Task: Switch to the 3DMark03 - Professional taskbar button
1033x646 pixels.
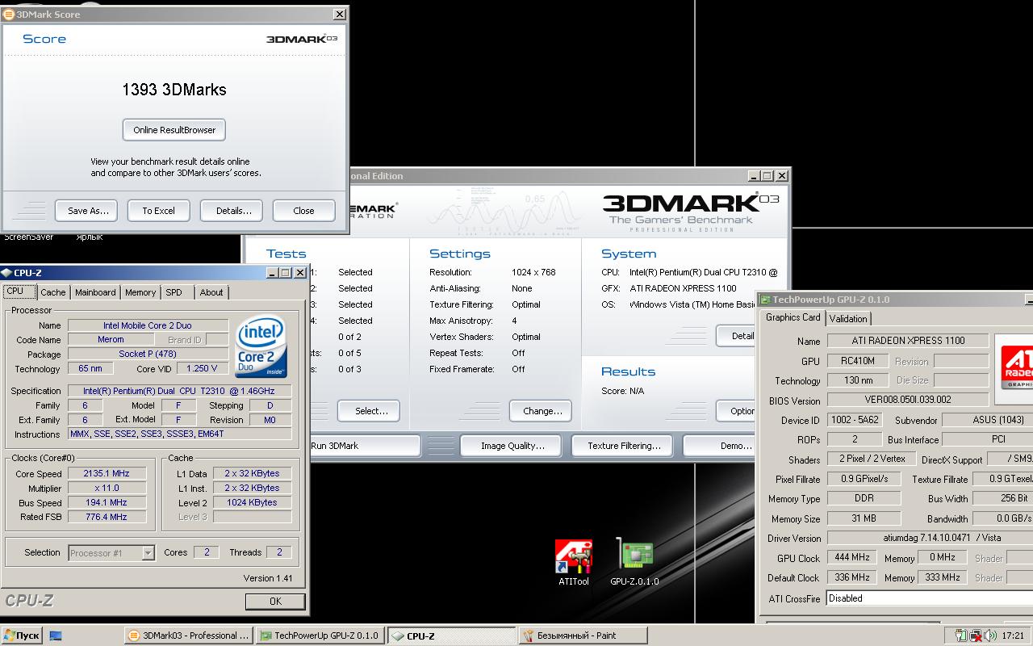Action: pos(189,636)
